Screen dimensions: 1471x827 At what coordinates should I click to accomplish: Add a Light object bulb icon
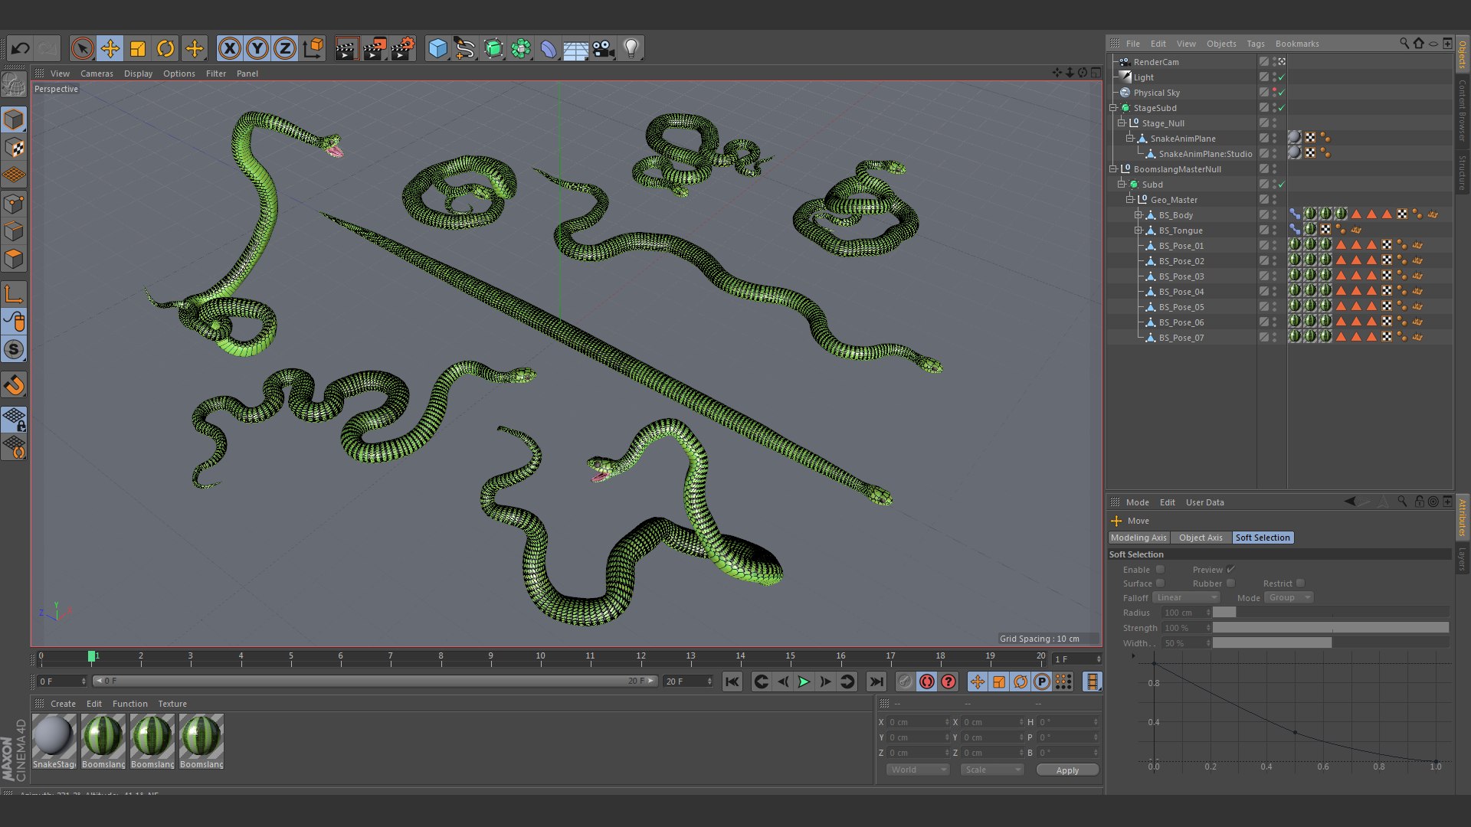click(x=631, y=49)
